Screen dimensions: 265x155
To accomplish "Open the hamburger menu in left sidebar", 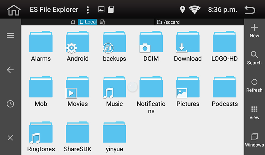I will [10, 36].
